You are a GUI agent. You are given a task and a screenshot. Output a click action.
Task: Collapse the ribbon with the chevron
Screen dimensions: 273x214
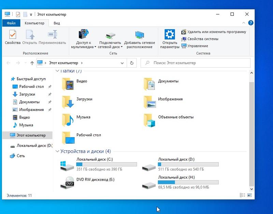coord(244,23)
